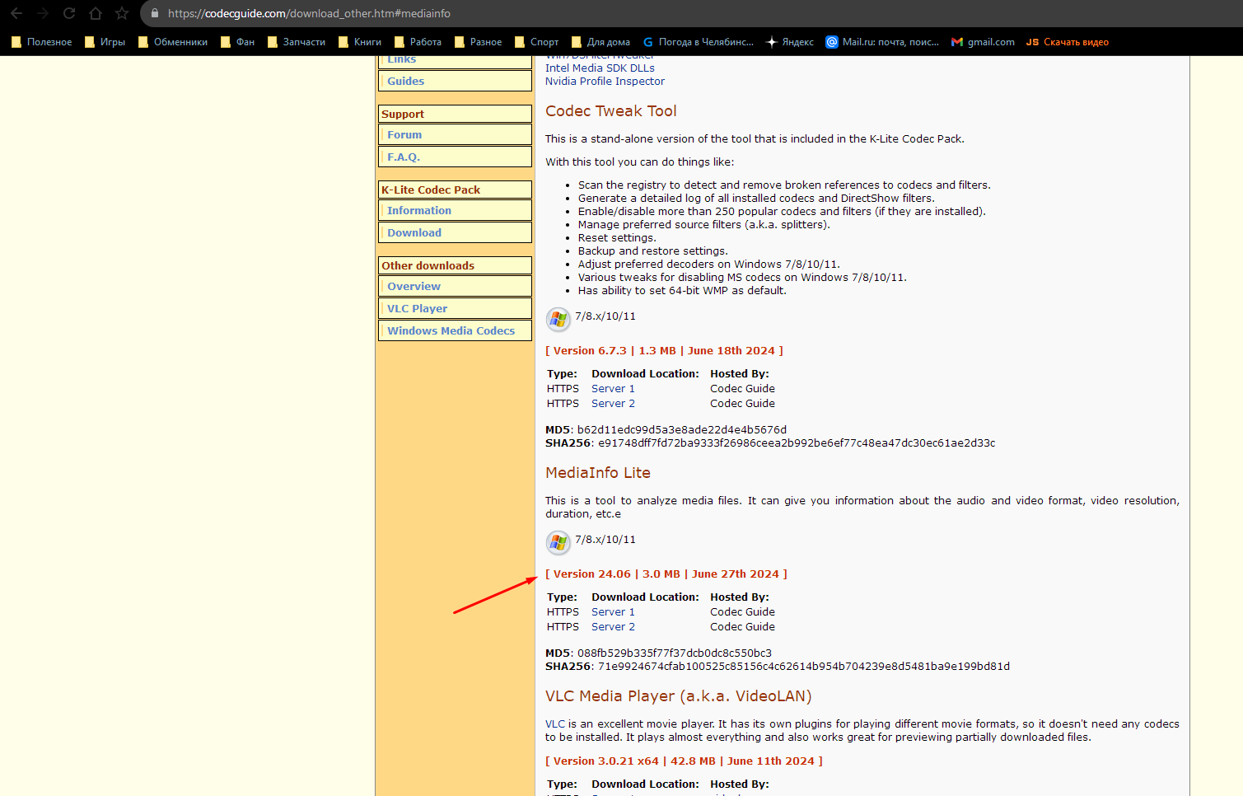Open the Книги bookmarks folder
The image size is (1243, 796).
tap(360, 42)
